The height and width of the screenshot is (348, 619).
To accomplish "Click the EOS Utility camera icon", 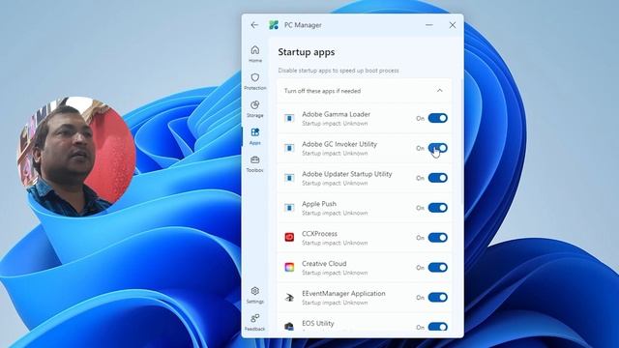I will pyautogui.click(x=289, y=327).
